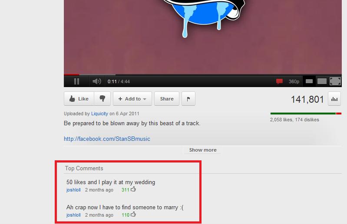Expand description with Show more

point(203,150)
